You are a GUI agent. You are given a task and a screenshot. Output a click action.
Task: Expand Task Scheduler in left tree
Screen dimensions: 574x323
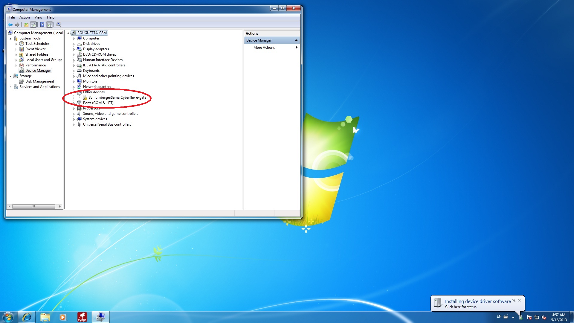pos(16,44)
